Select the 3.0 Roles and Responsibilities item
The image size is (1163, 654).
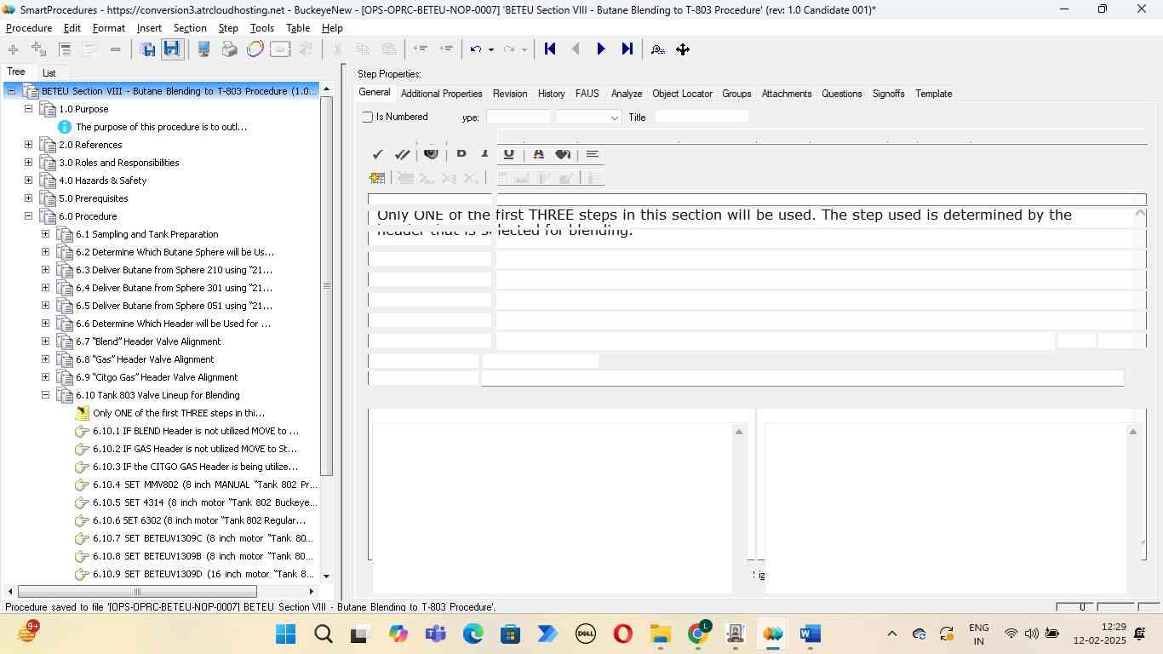click(119, 163)
